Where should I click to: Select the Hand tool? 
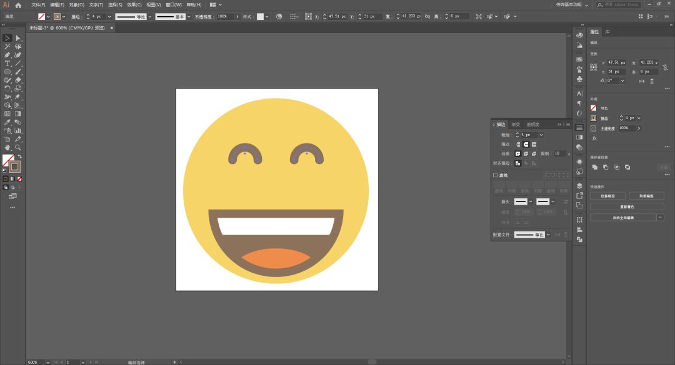pos(7,147)
